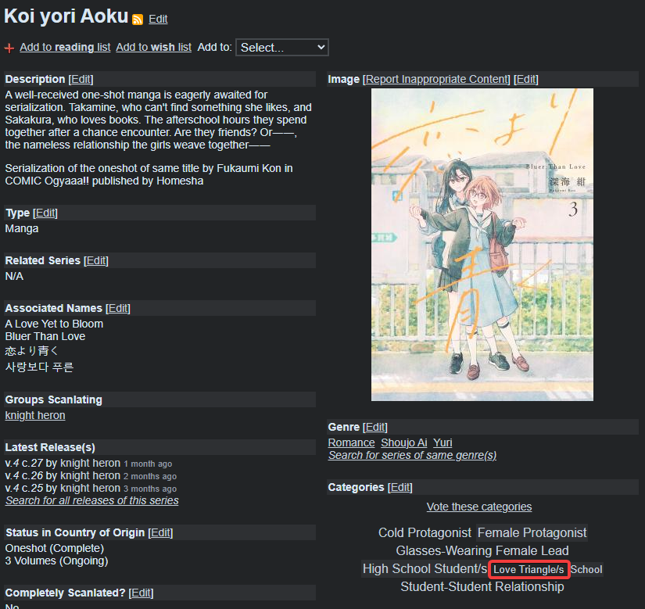Edit the Categories section
The image size is (645, 609).
pyautogui.click(x=400, y=487)
